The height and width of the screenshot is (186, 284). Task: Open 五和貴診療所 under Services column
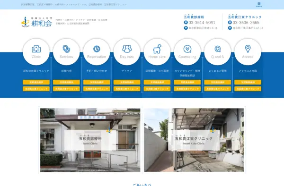[66, 82]
